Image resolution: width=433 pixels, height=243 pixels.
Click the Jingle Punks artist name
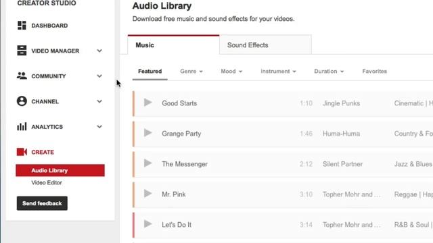pyautogui.click(x=341, y=103)
